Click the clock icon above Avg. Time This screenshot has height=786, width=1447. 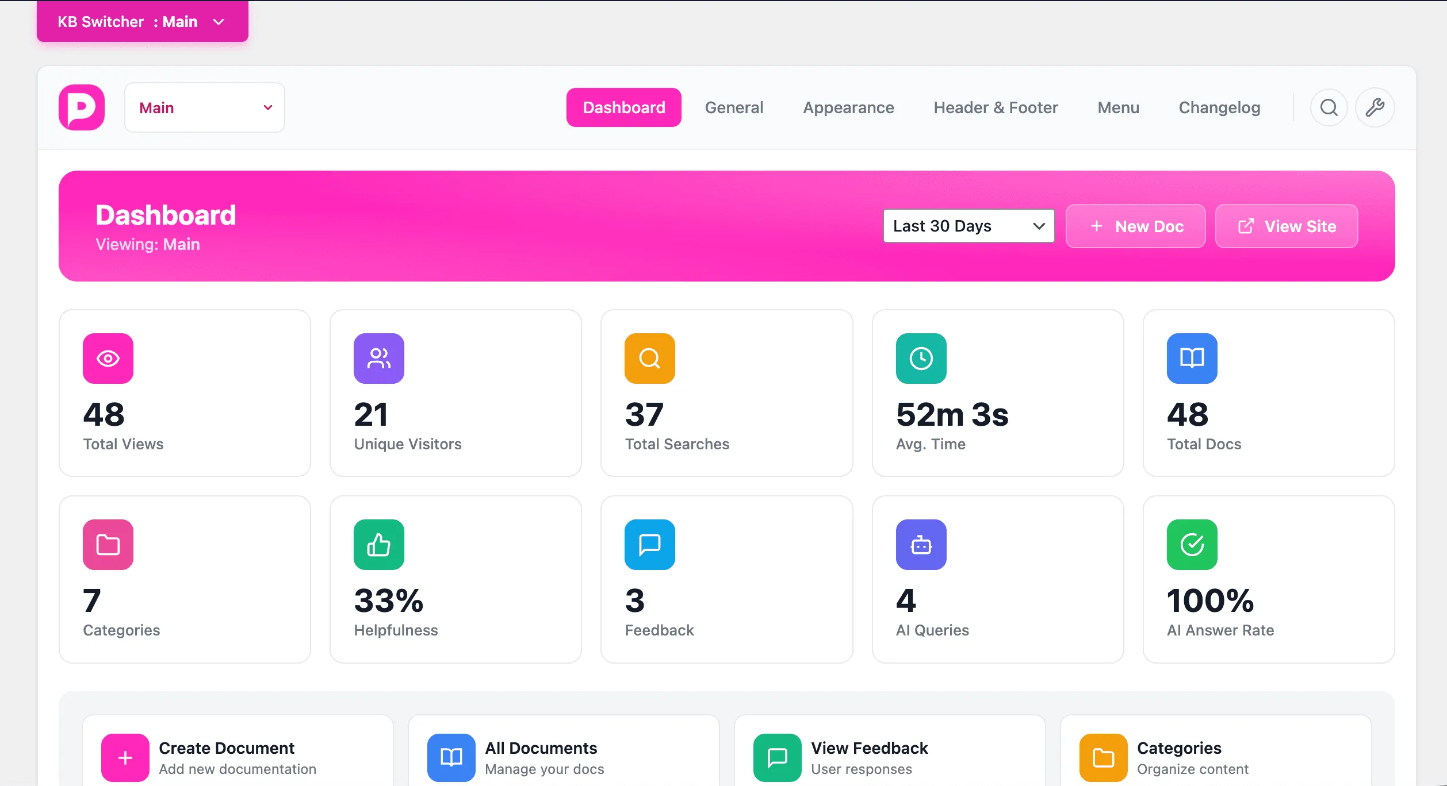pyautogui.click(x=920, y=358)
